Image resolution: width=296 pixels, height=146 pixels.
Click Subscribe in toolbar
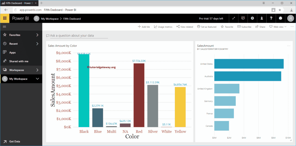pos(244,27)
